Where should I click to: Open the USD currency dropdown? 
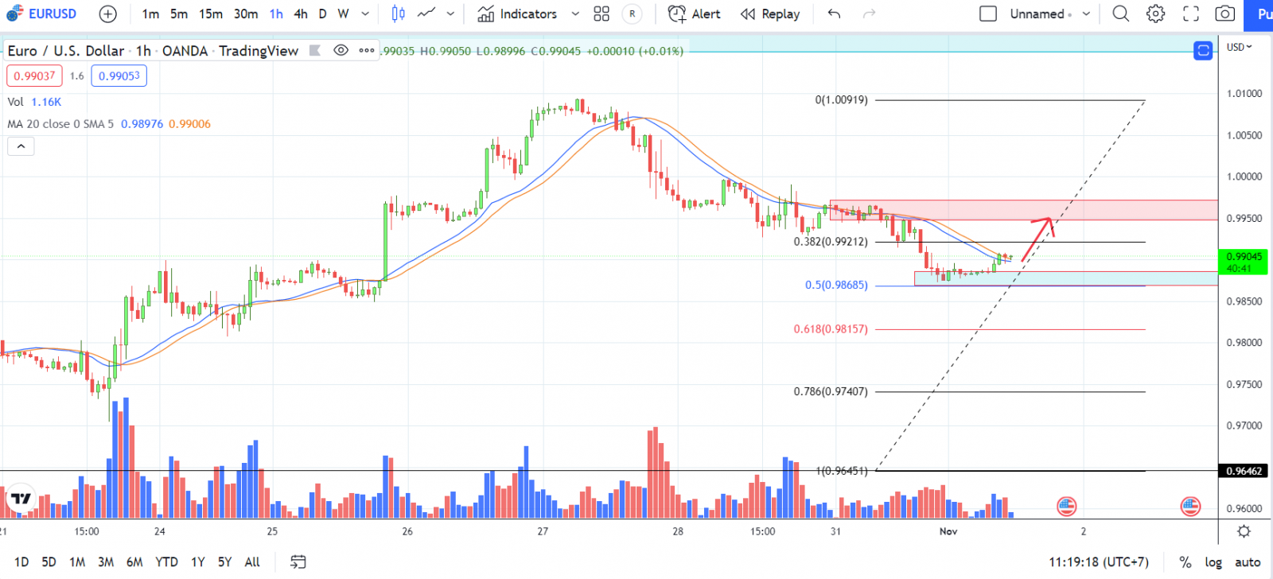pyautogui.click(x=1239, y=47)
